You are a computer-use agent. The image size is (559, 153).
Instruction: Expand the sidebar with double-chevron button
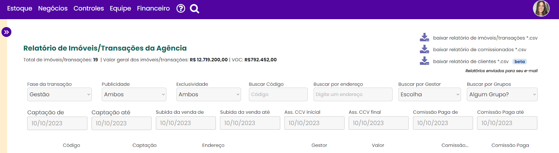tap(6, 32)
